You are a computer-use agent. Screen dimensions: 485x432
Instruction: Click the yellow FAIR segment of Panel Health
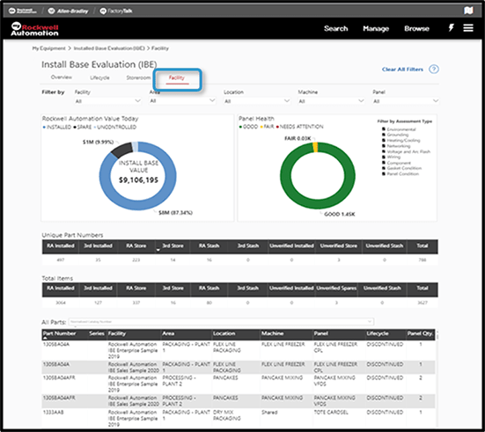(315, 147)
